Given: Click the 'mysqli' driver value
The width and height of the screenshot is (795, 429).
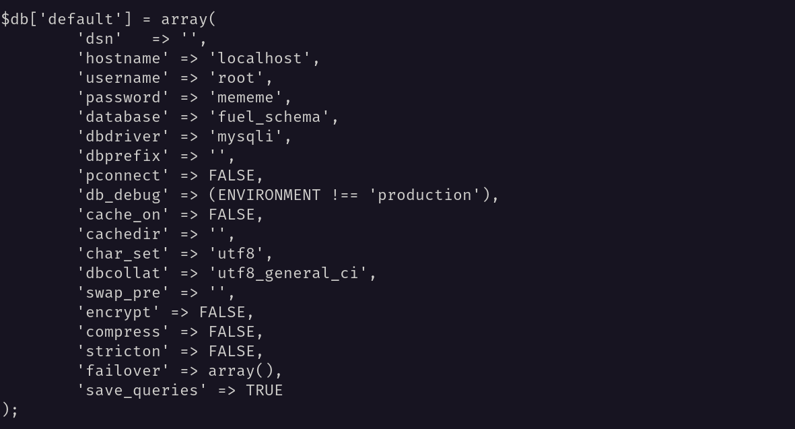Looking at the screenshot, I should pyautogui.click(x=246, y=137).
